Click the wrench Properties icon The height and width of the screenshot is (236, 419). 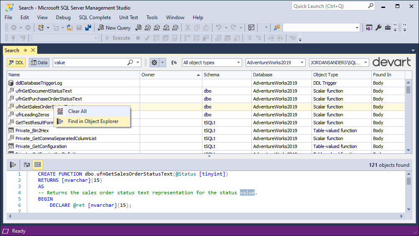pos(378,28)
